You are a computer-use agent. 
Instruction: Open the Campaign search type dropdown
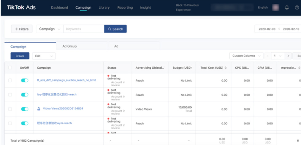pos(49,29)
